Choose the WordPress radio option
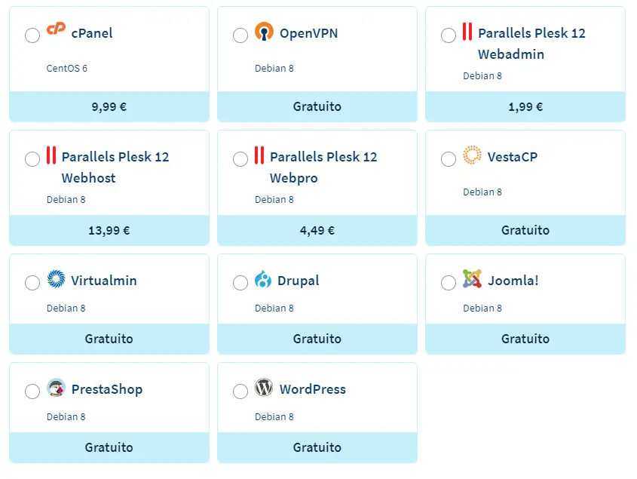The image size is (637, 479). click(240, 391)
